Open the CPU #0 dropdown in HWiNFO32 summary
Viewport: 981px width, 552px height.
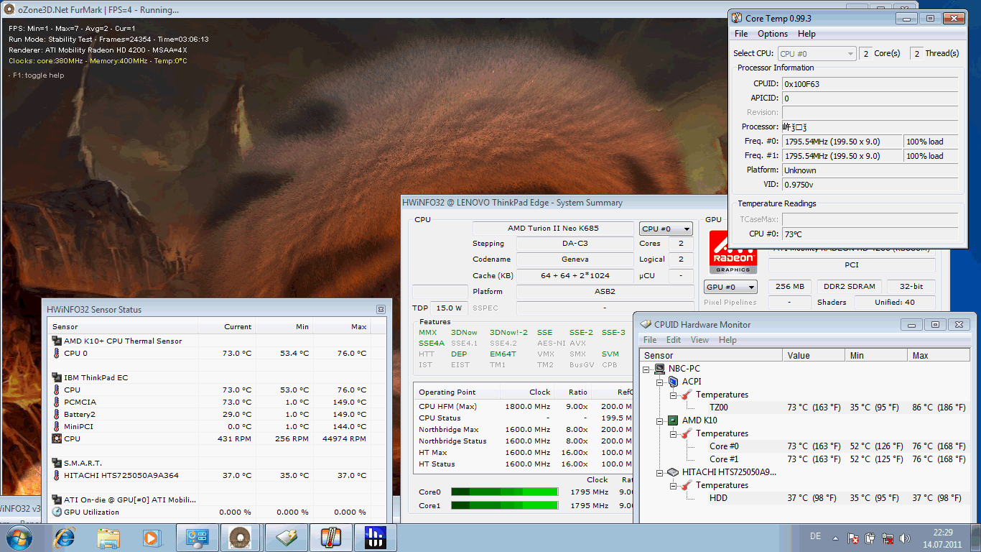click(x=666, y=229)
